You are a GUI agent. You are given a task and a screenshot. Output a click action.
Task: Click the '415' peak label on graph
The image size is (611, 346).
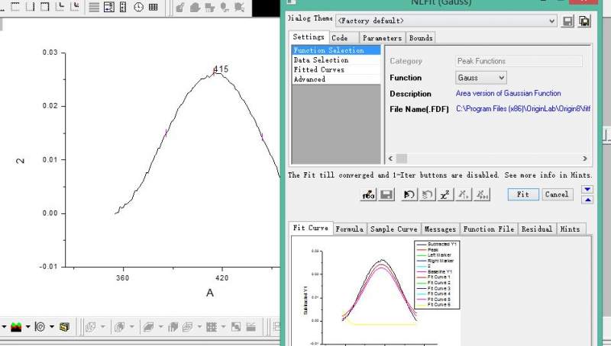(x=221, y=69)
